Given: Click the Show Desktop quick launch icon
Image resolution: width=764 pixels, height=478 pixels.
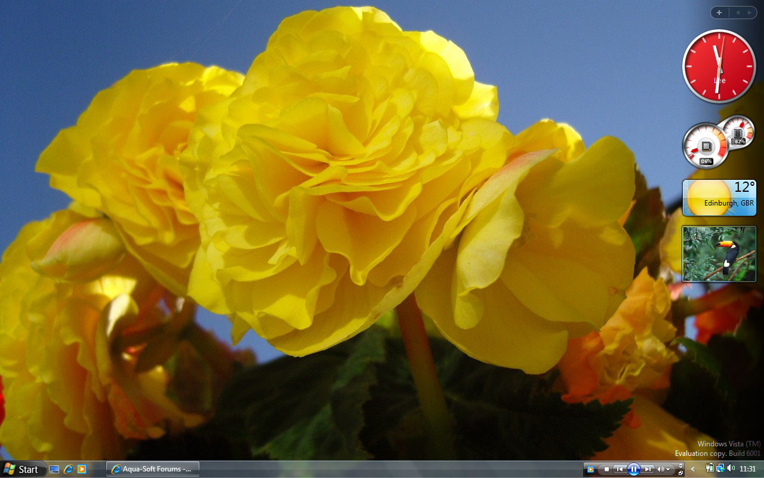Looking at the screenshot, I should coord(54,469).
